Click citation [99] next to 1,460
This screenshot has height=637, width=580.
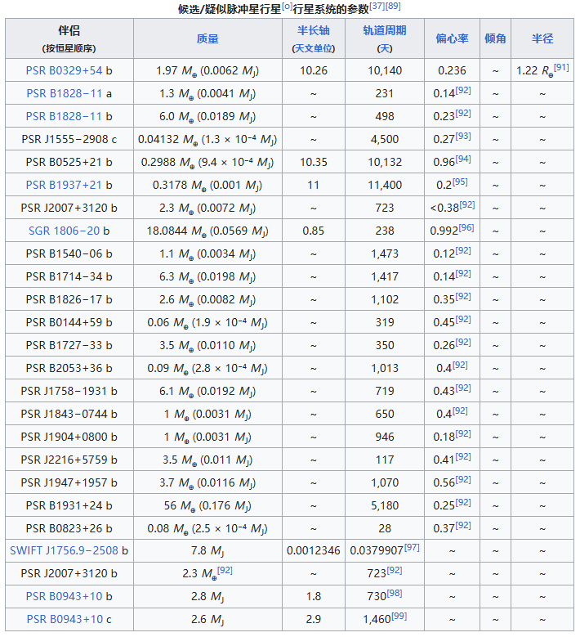[x=399, y=616]
